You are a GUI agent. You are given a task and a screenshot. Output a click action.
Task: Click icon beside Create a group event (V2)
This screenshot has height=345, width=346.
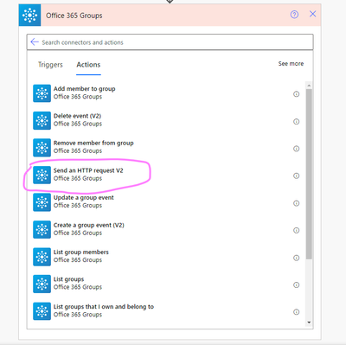pyautogui.click(x=42, y=229)
